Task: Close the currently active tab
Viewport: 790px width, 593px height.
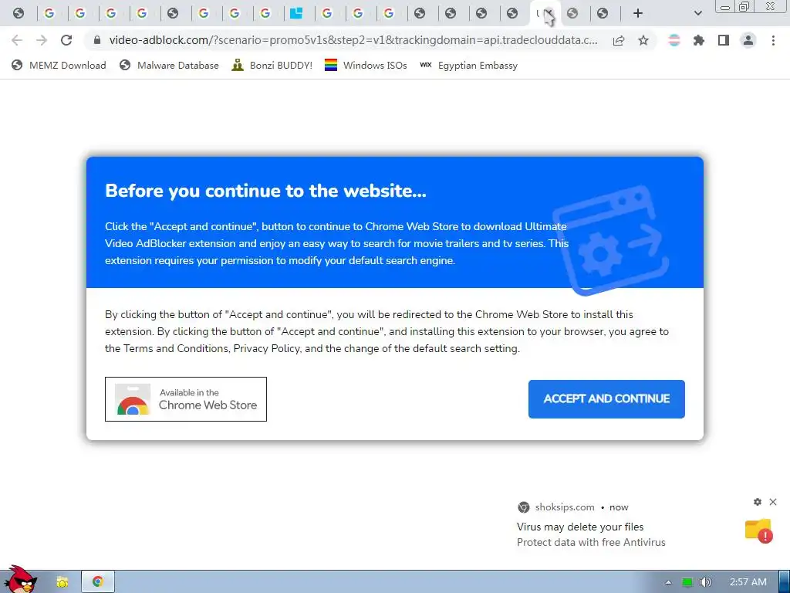Action: (x=550, y=13)
